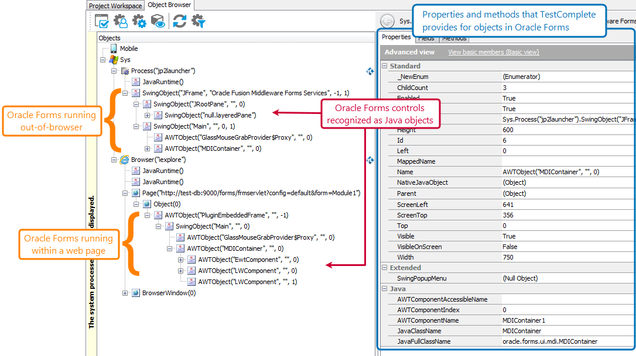This screenshot has height=356, width=636.
Task: Click Java icon of SwingObject("JRootPane")
Action: click(147, 104)
